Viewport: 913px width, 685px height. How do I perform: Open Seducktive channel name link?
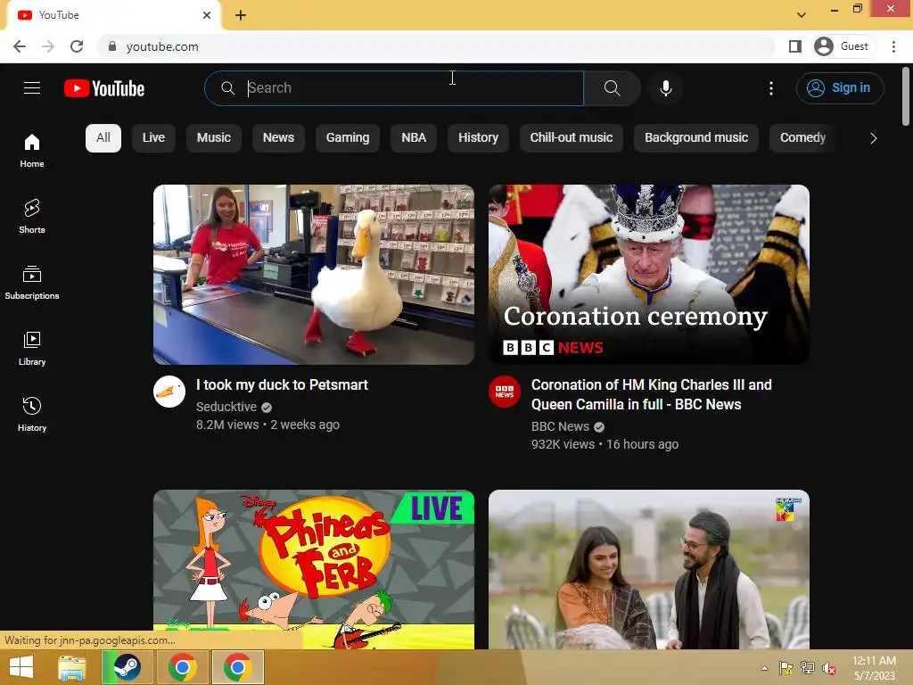(226, 407)
